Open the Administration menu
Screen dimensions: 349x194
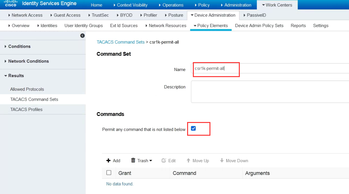(x=236, y=5)
